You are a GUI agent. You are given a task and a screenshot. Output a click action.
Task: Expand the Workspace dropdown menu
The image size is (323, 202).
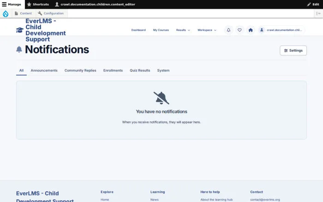[x=207, y=30]
